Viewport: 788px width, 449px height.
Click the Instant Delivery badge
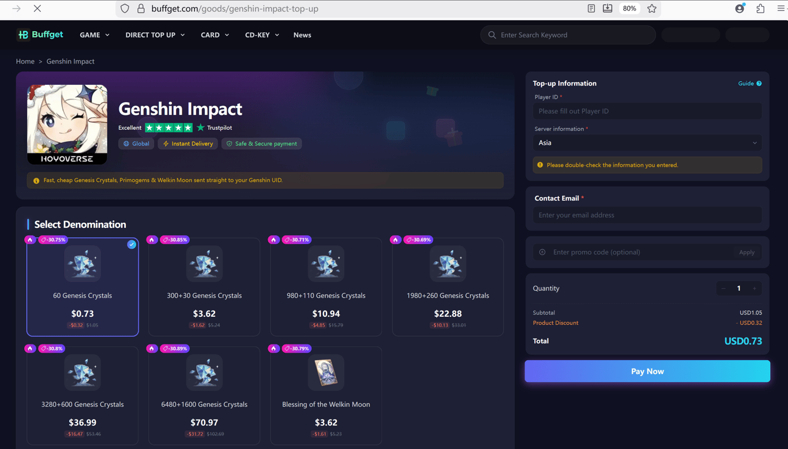188,144
